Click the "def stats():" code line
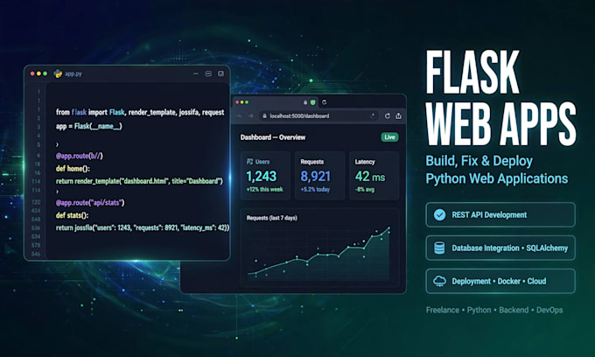Viewport: 595px width, 357px height. [x=72, y=215]
